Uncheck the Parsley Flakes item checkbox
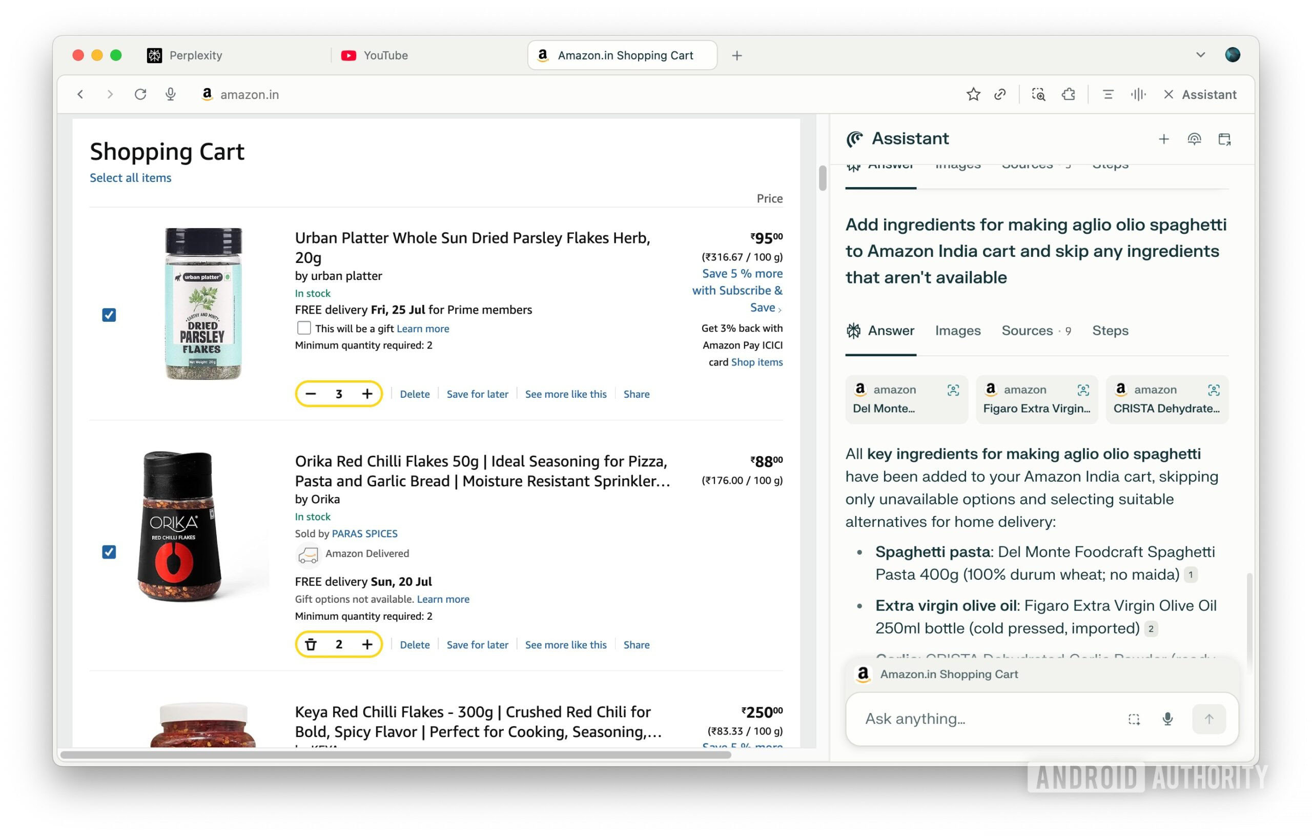The height and width of the screenshot is (836, 1312). (109, 314)
